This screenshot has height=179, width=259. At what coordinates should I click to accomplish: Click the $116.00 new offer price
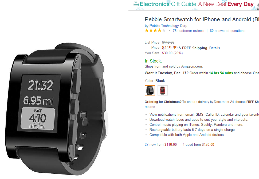pyautogui.click(x=170, y=144)
